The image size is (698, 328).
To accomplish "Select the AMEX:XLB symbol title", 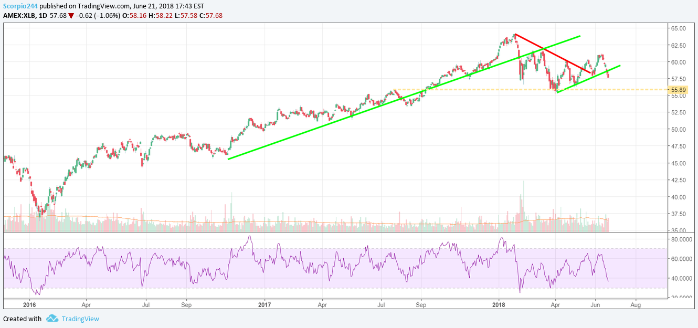I will point(19,16).
